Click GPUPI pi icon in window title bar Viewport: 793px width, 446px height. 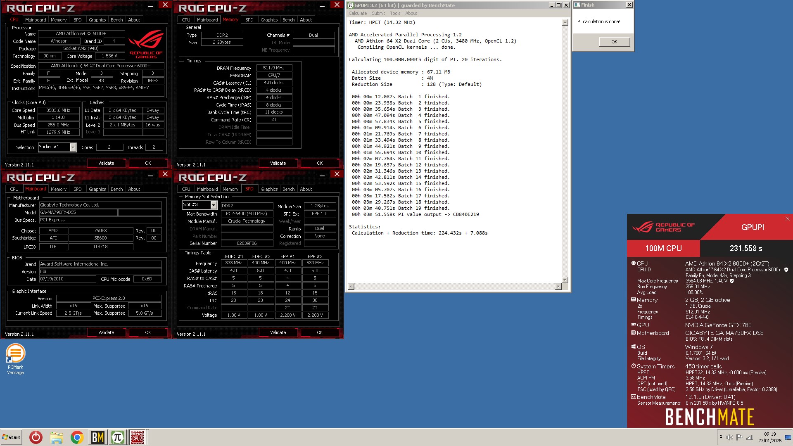click(351, 5)
